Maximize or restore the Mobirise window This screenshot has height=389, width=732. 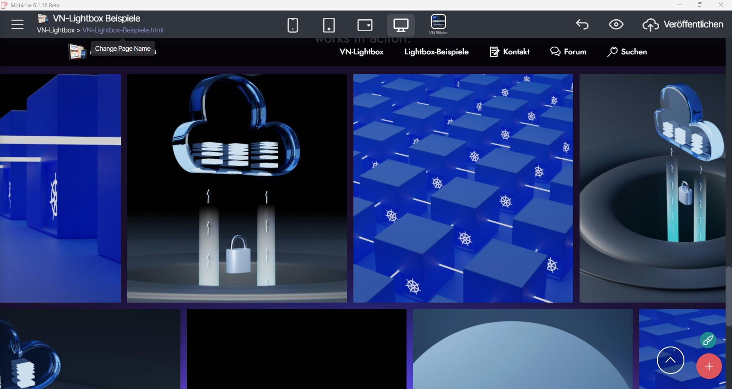pyautogui.click(x=700, y=5)
